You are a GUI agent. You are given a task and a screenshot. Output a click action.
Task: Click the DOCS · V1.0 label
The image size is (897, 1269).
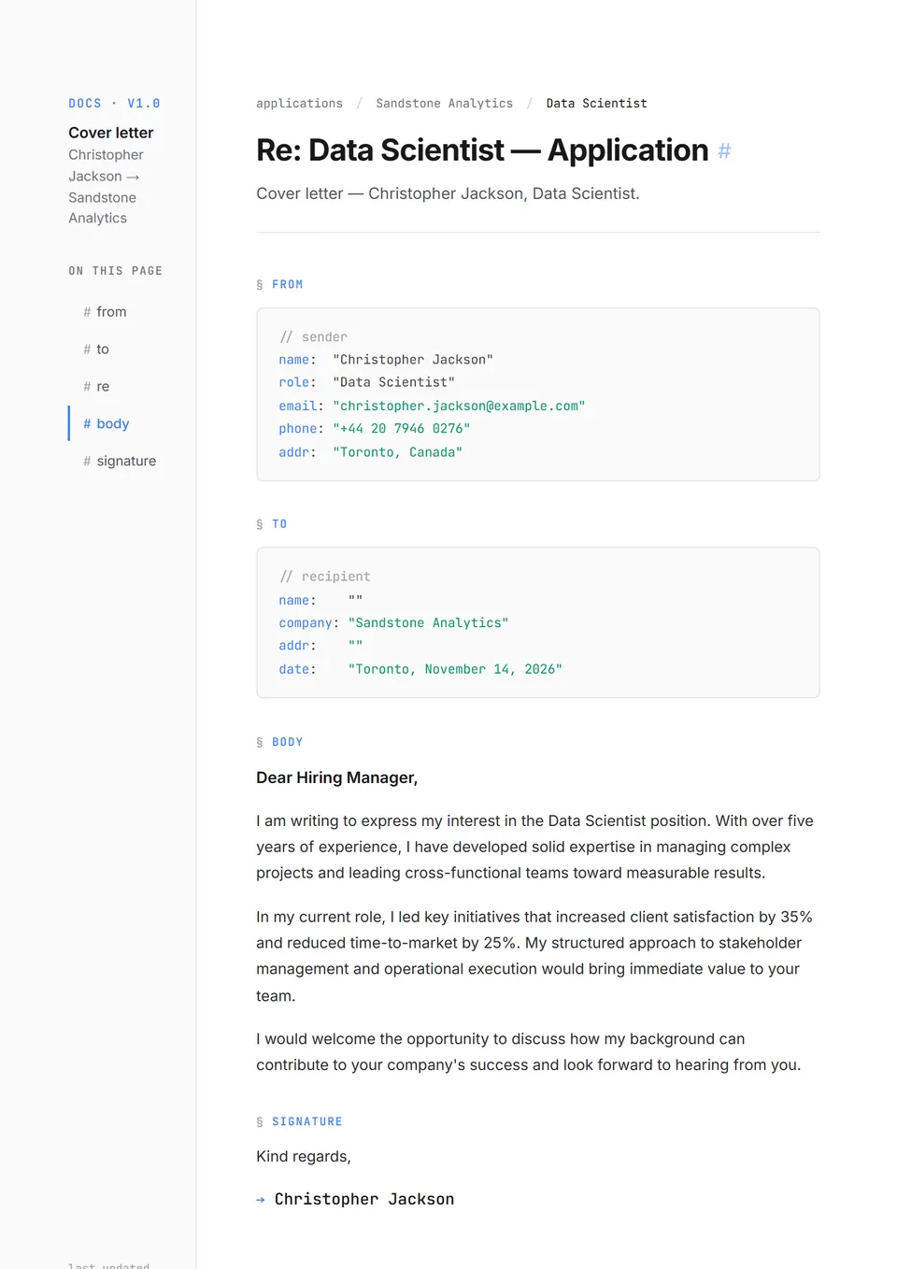tap(114, 104)
